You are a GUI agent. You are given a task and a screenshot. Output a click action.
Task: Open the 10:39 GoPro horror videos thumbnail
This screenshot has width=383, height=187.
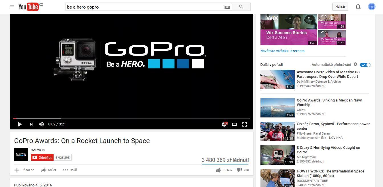click(x=278, y=155)
